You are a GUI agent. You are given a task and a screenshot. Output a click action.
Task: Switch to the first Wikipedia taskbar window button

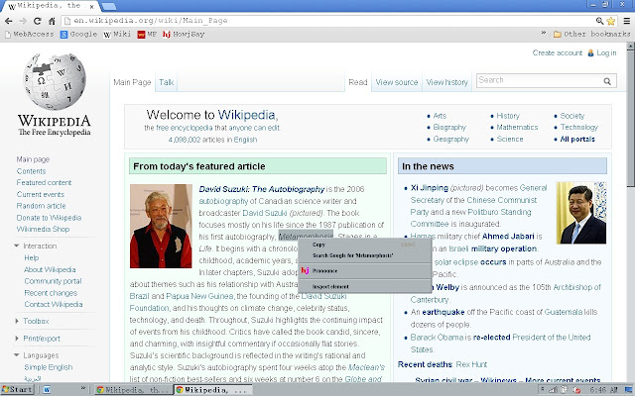point(132,390)
